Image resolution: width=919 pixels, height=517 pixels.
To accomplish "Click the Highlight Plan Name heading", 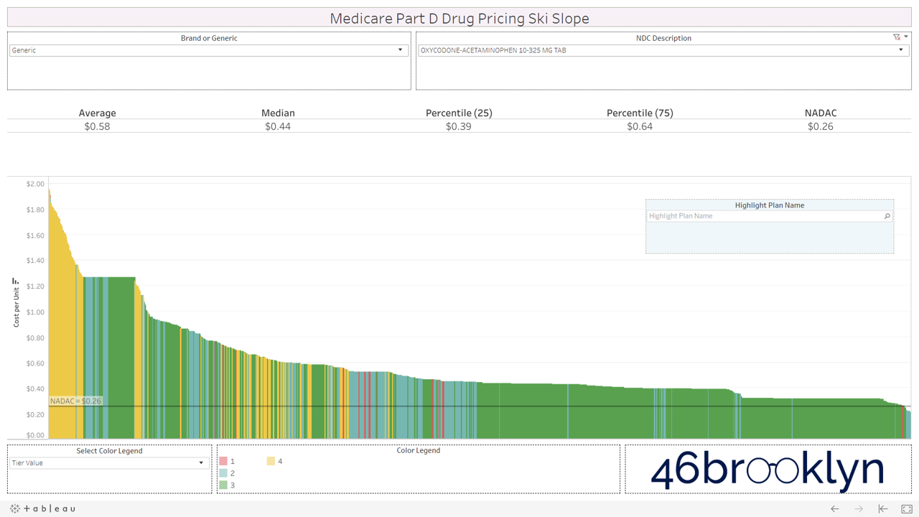I will point(769,205).
